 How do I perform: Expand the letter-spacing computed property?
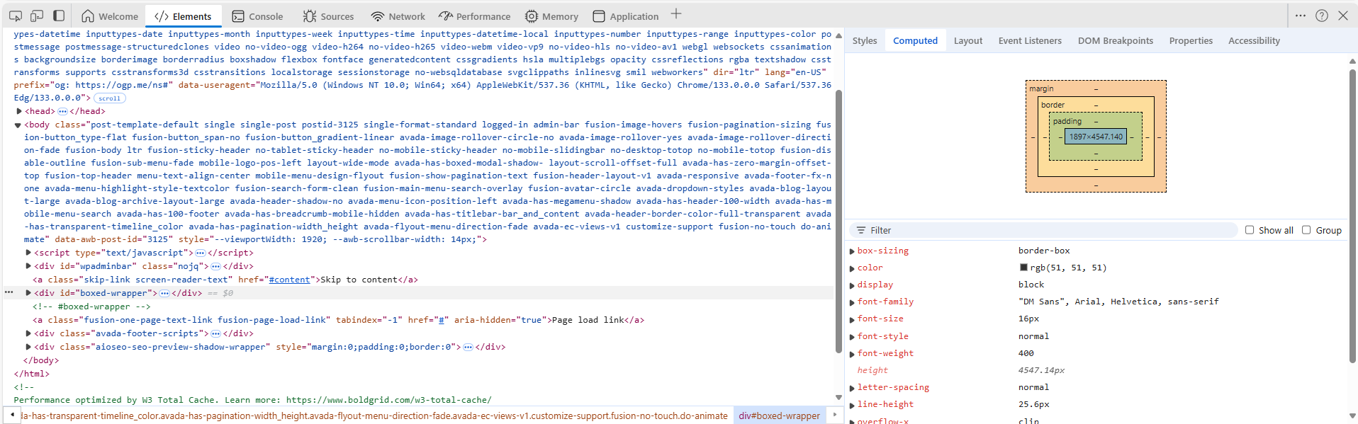click(x=853, y=388)
